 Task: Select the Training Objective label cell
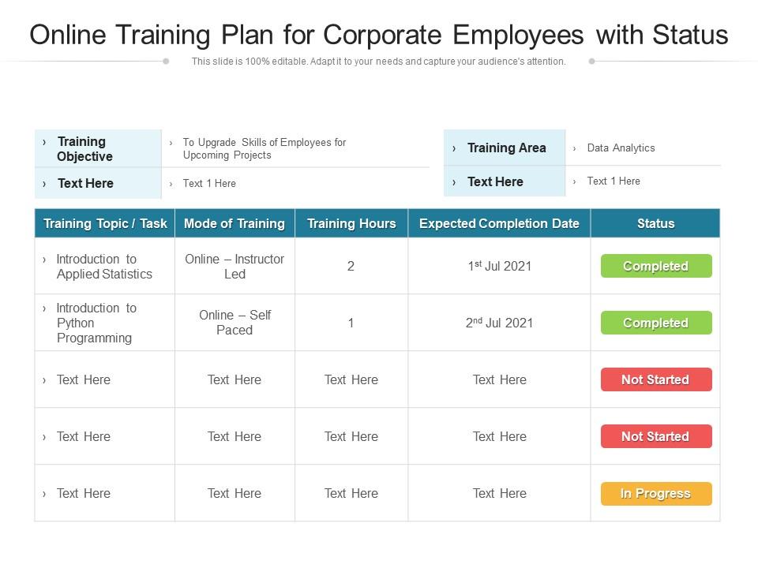click(x=98, y=149)
